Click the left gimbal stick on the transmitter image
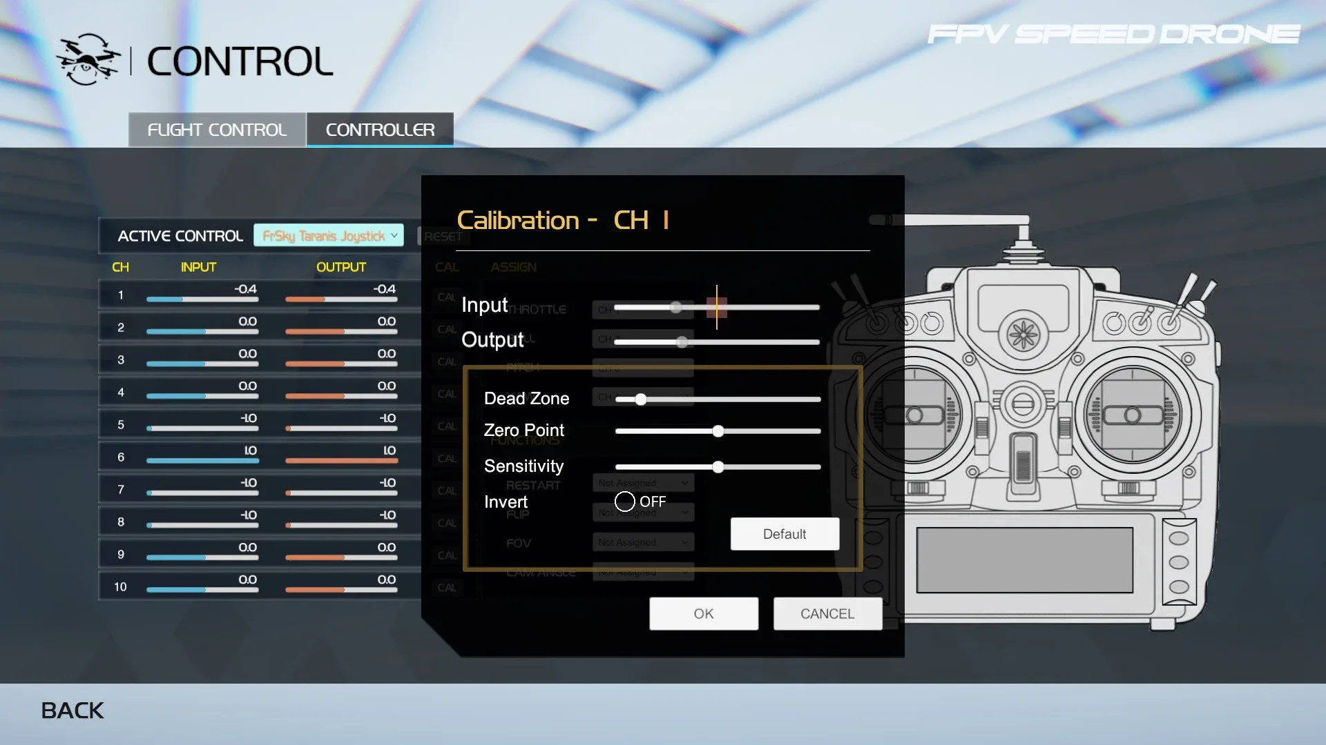 coord(914,415)
